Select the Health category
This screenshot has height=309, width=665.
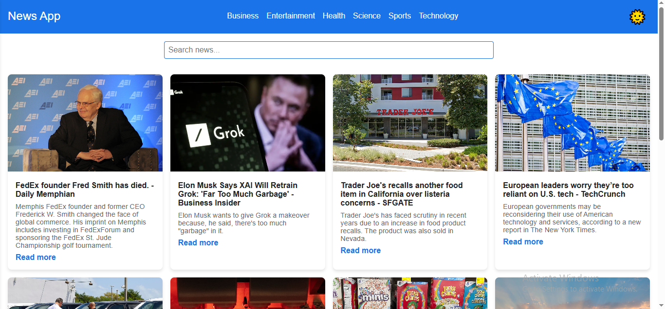click(334, 16)
